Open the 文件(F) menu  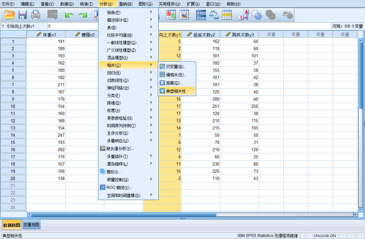[x=8, y=4]
